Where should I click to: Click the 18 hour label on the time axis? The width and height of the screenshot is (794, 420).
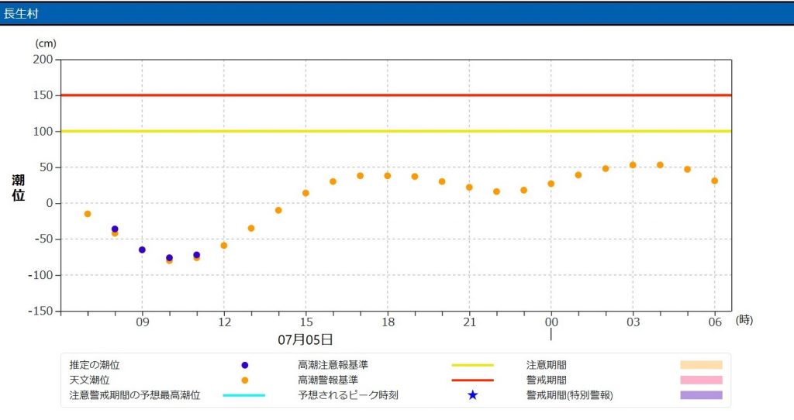388,322
